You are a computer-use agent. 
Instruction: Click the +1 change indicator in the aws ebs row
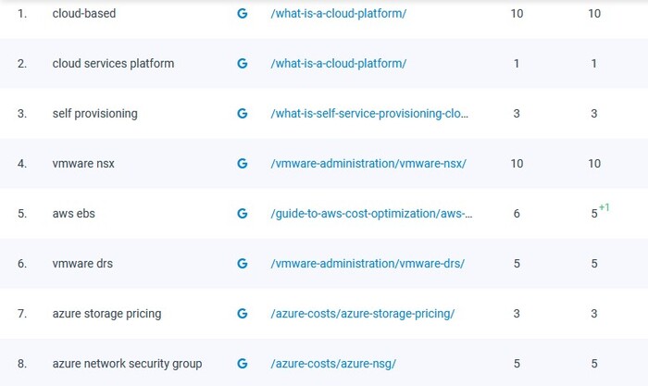click(604, 207)
